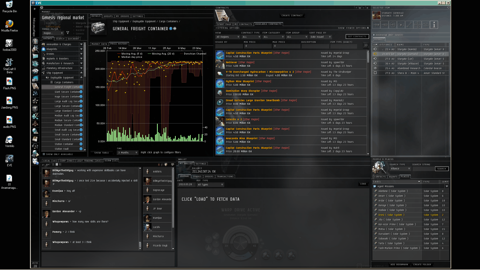The image size is (480, 270).
Task: Click the Orbit icon in Selected Item
Action: (401, 25)
